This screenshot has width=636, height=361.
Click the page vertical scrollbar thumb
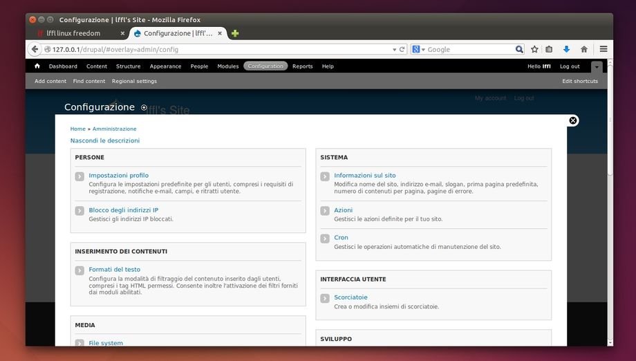coord(610,120)
